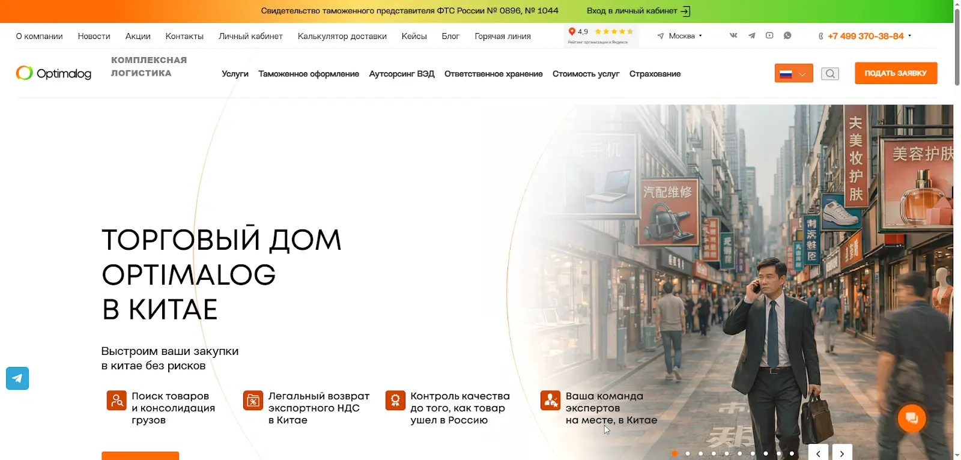Open the VK social page icon
961x460 pixels.
pyautogui.click(x=733, y=35)
